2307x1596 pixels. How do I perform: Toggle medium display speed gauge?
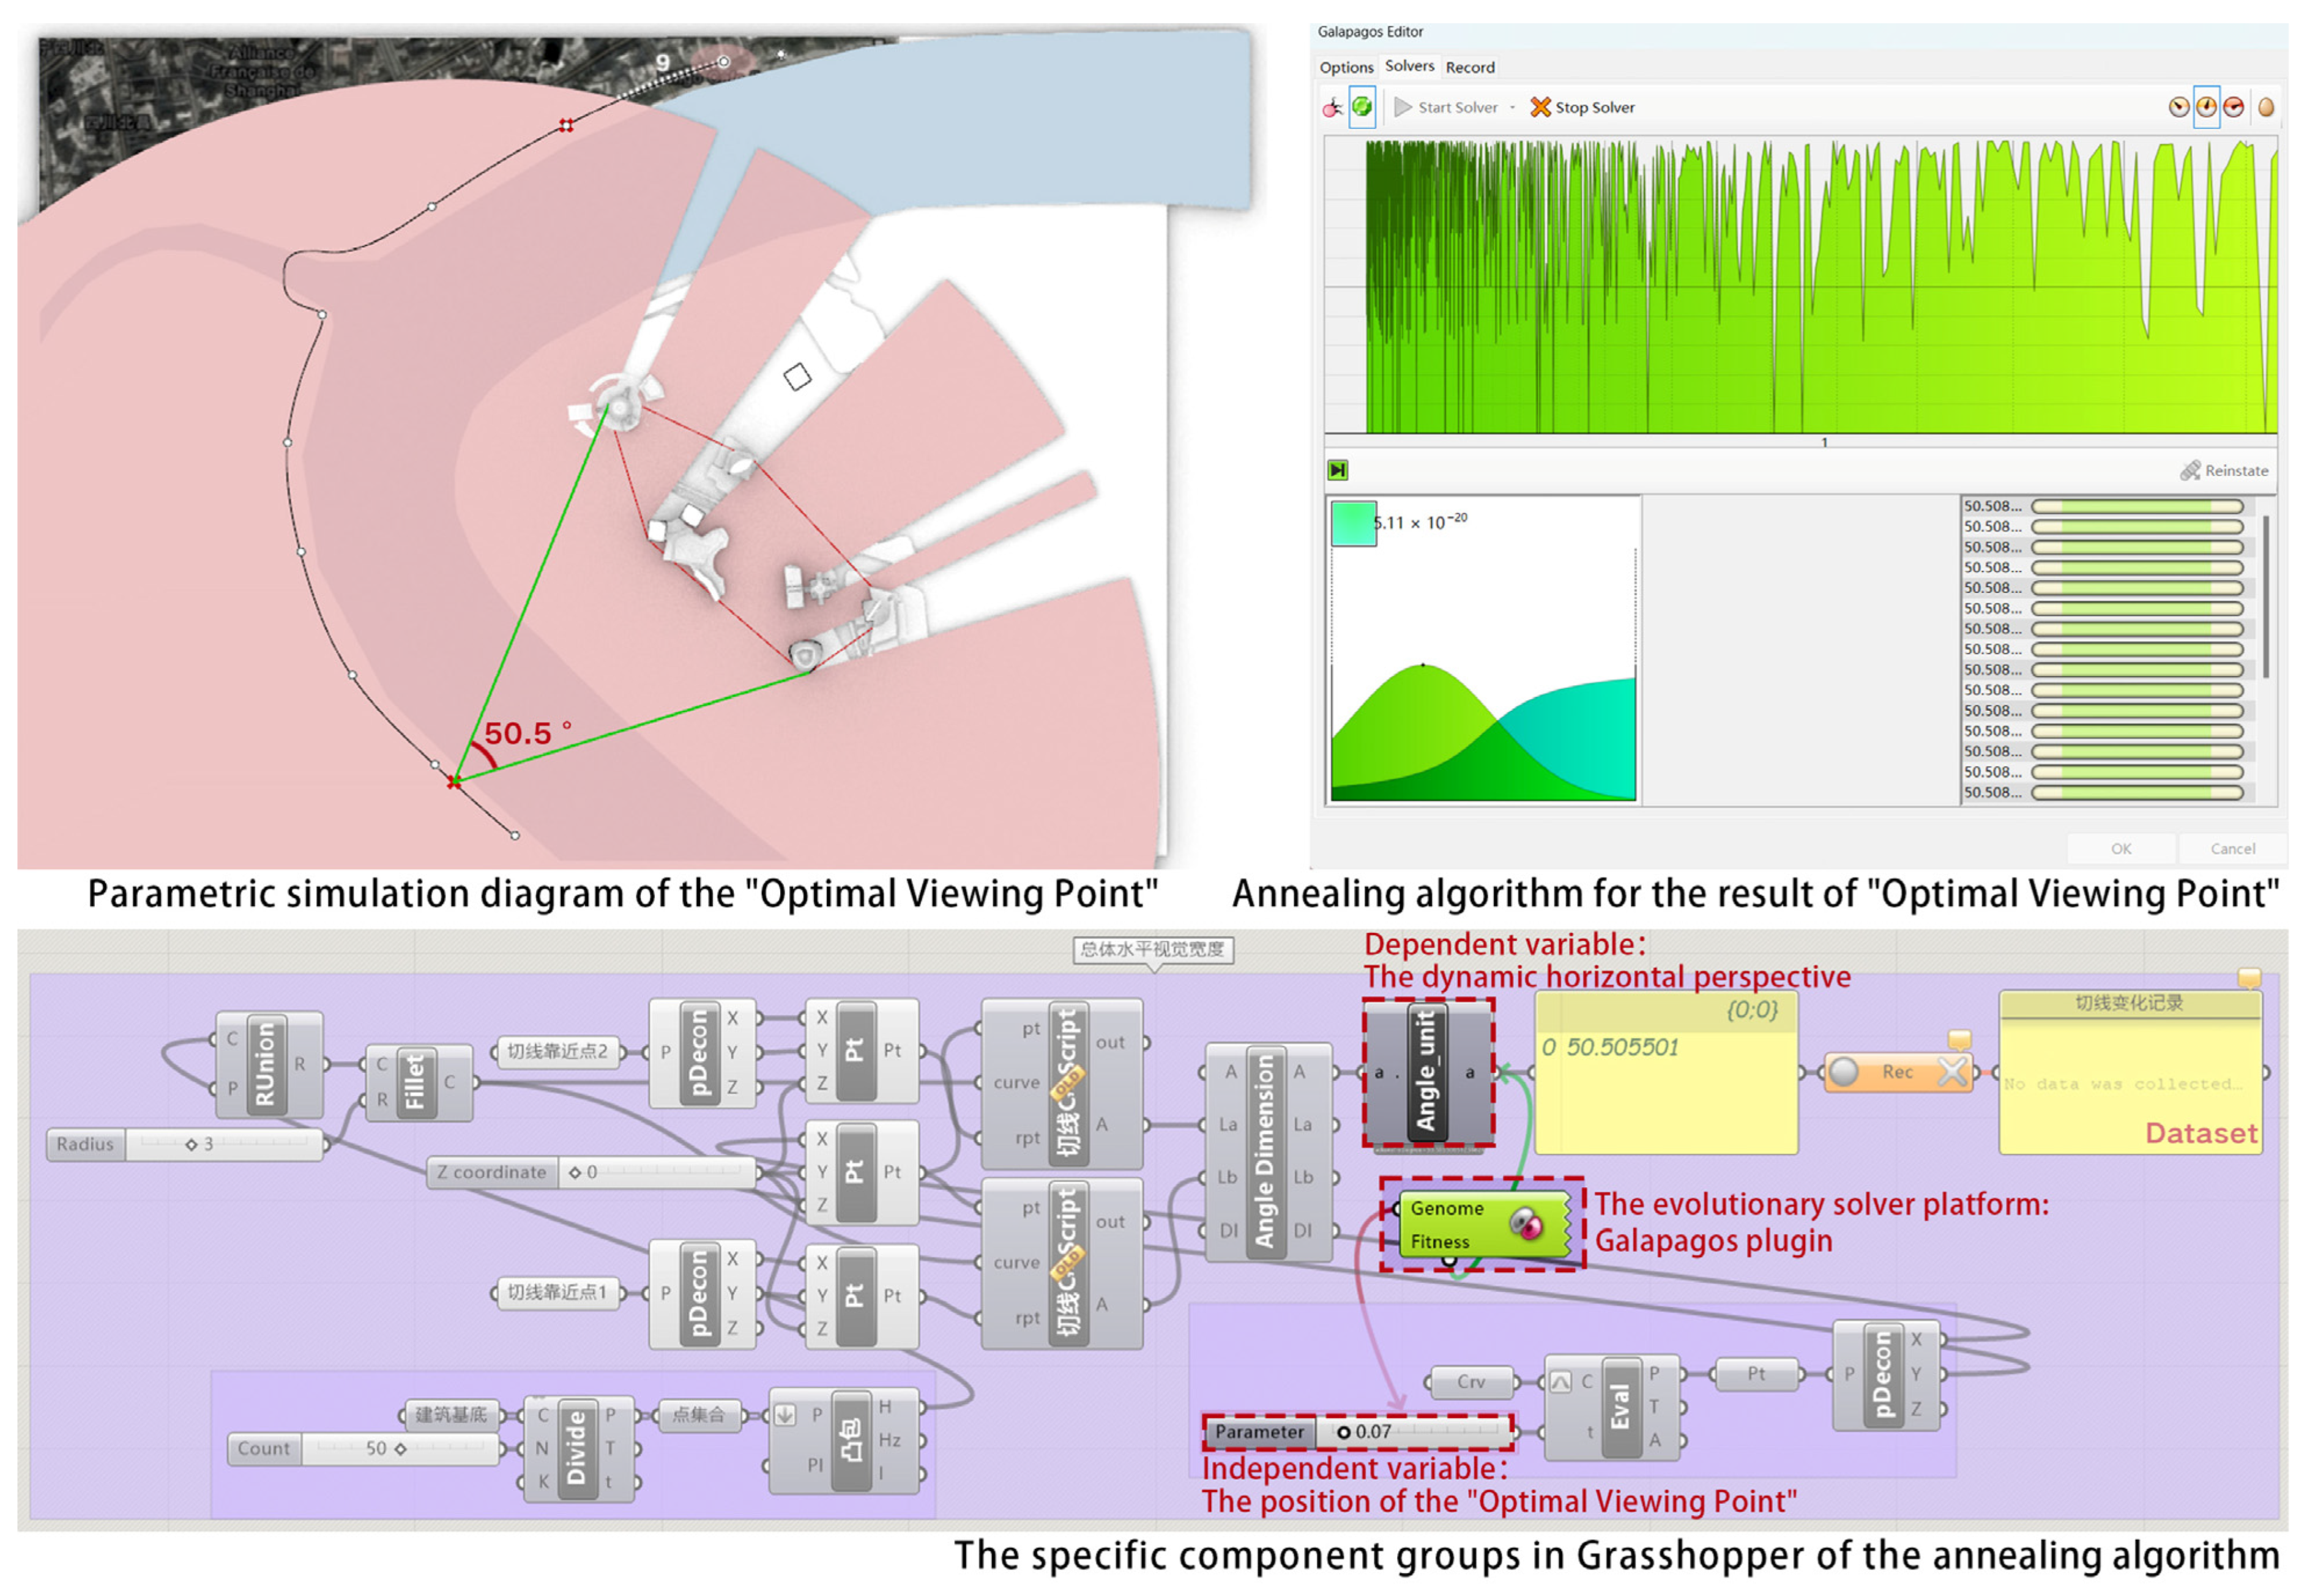coord(2206,107)
